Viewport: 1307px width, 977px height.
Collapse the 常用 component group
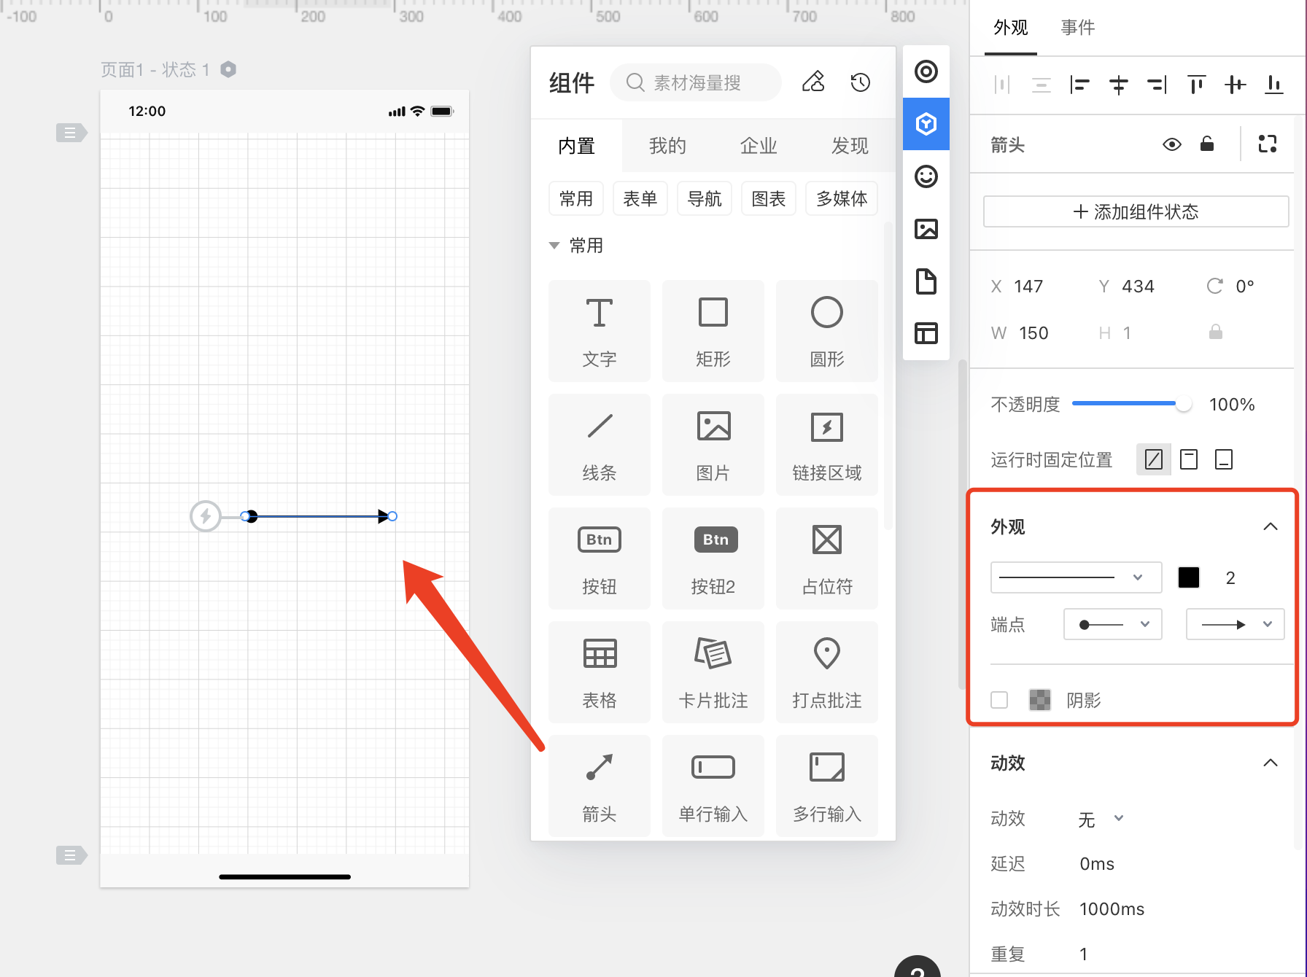click(554, 246)
